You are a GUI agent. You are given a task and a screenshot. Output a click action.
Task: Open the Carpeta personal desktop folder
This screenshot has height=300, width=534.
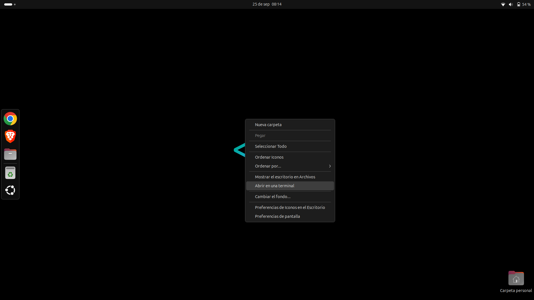(516, 282)
